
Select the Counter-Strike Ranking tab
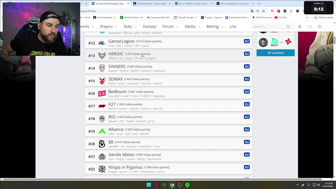click(x=110, y=4)
